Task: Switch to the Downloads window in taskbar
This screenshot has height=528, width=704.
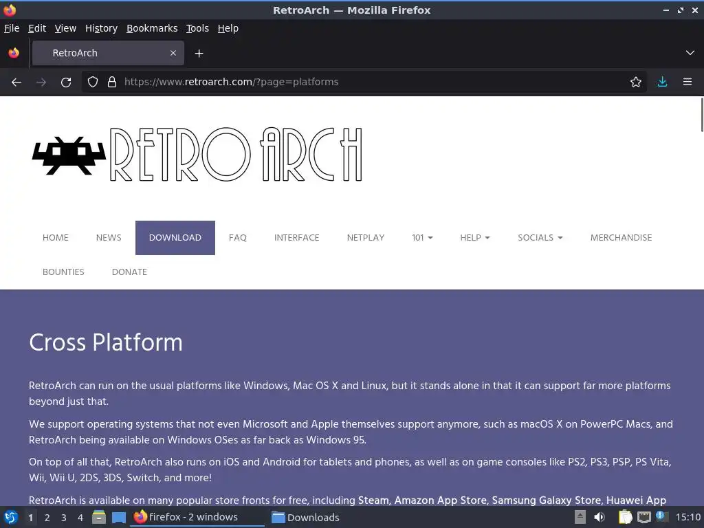Action: [306, 518]
